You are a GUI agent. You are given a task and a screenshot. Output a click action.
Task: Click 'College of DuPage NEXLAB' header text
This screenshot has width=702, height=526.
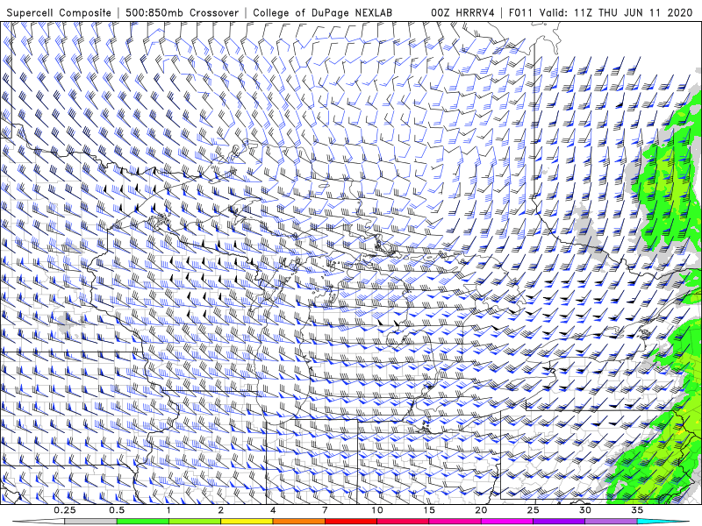[x=322, y=13]
